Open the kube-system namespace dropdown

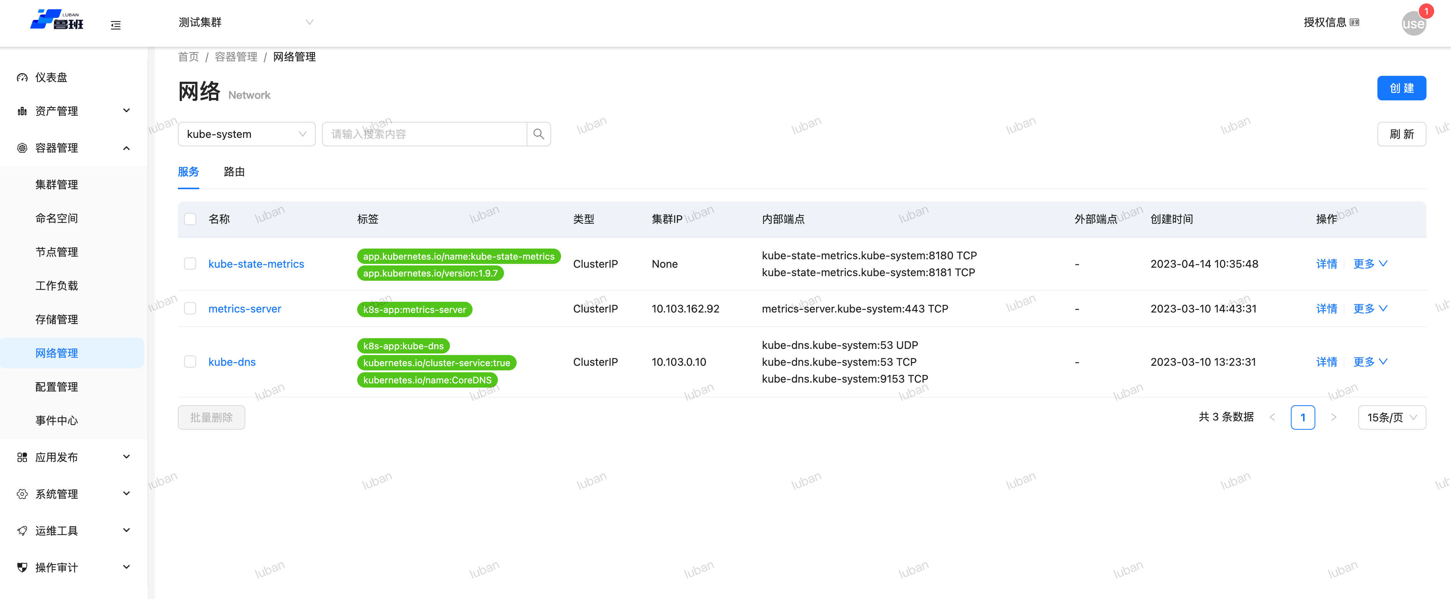246,134
